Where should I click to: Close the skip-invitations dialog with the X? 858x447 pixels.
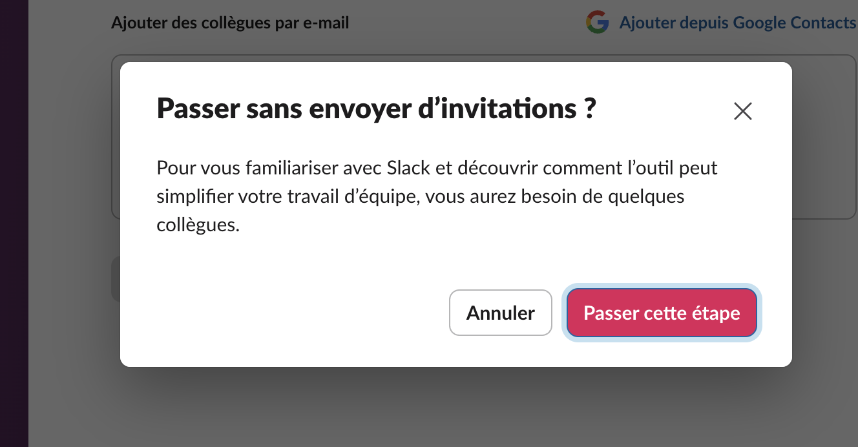click(x=743, y=111)
